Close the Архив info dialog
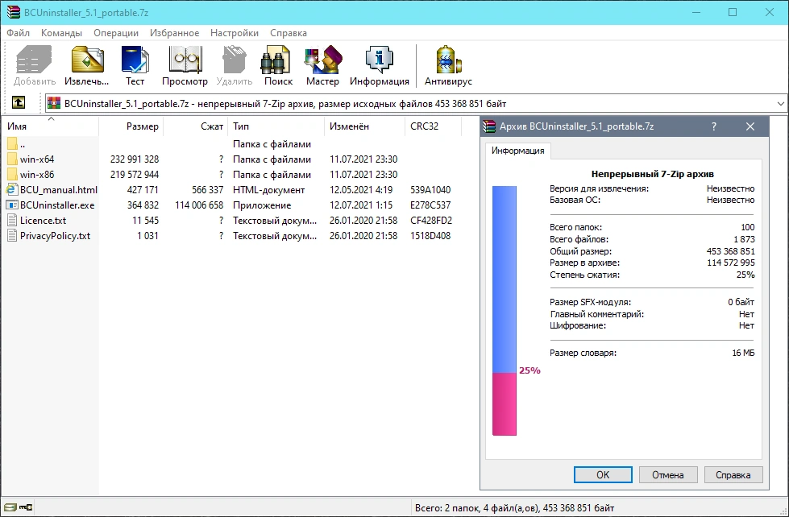The width and height of the screenshot is (789, 517). click(750, 126)
